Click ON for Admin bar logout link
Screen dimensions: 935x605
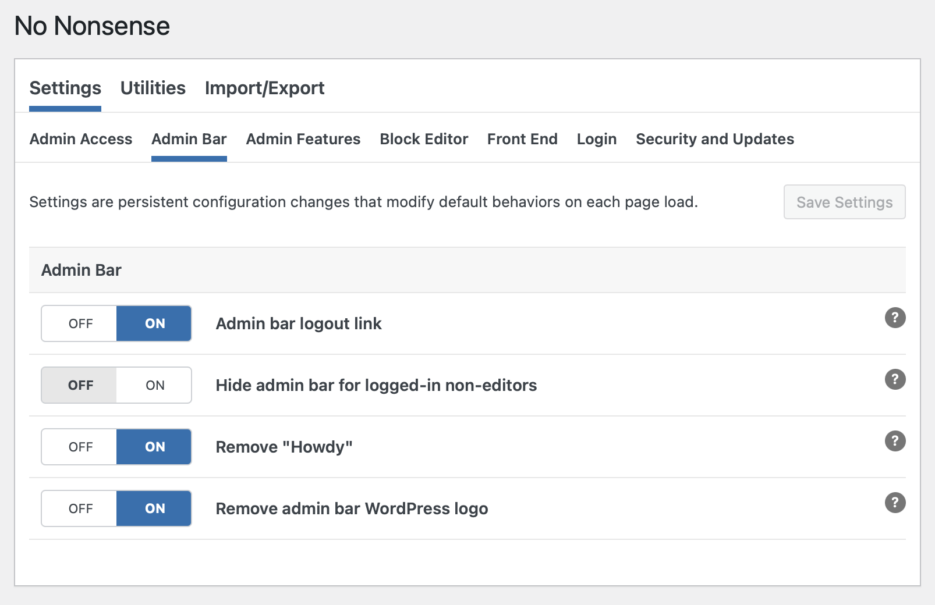click(x=155, y=323)
